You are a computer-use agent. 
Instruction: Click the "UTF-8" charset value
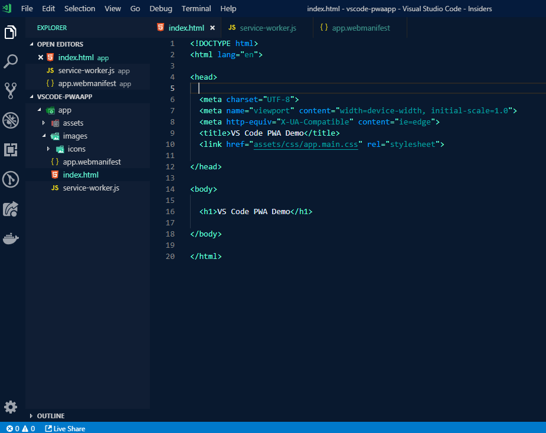tap(279, 100)
